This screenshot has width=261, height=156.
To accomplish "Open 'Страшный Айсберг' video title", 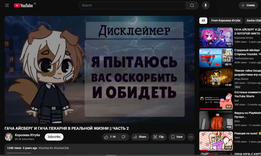I will pos(248,52).
